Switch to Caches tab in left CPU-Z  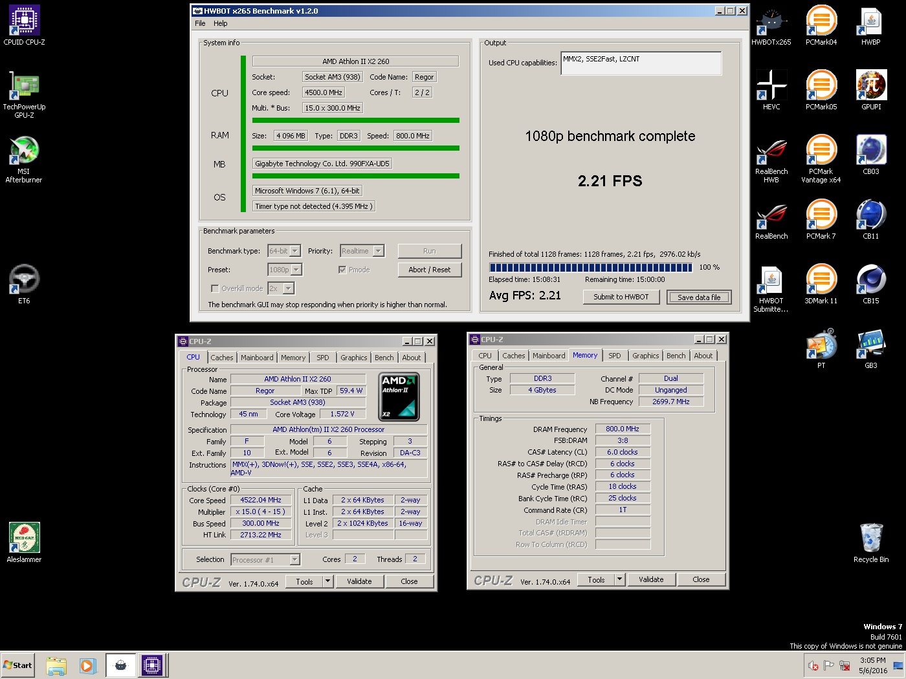coord(222,358)
